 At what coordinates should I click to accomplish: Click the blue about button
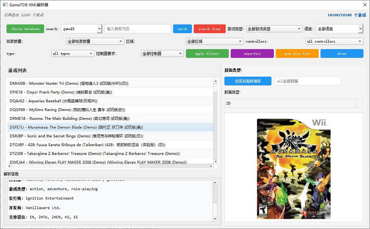[342, 54]
